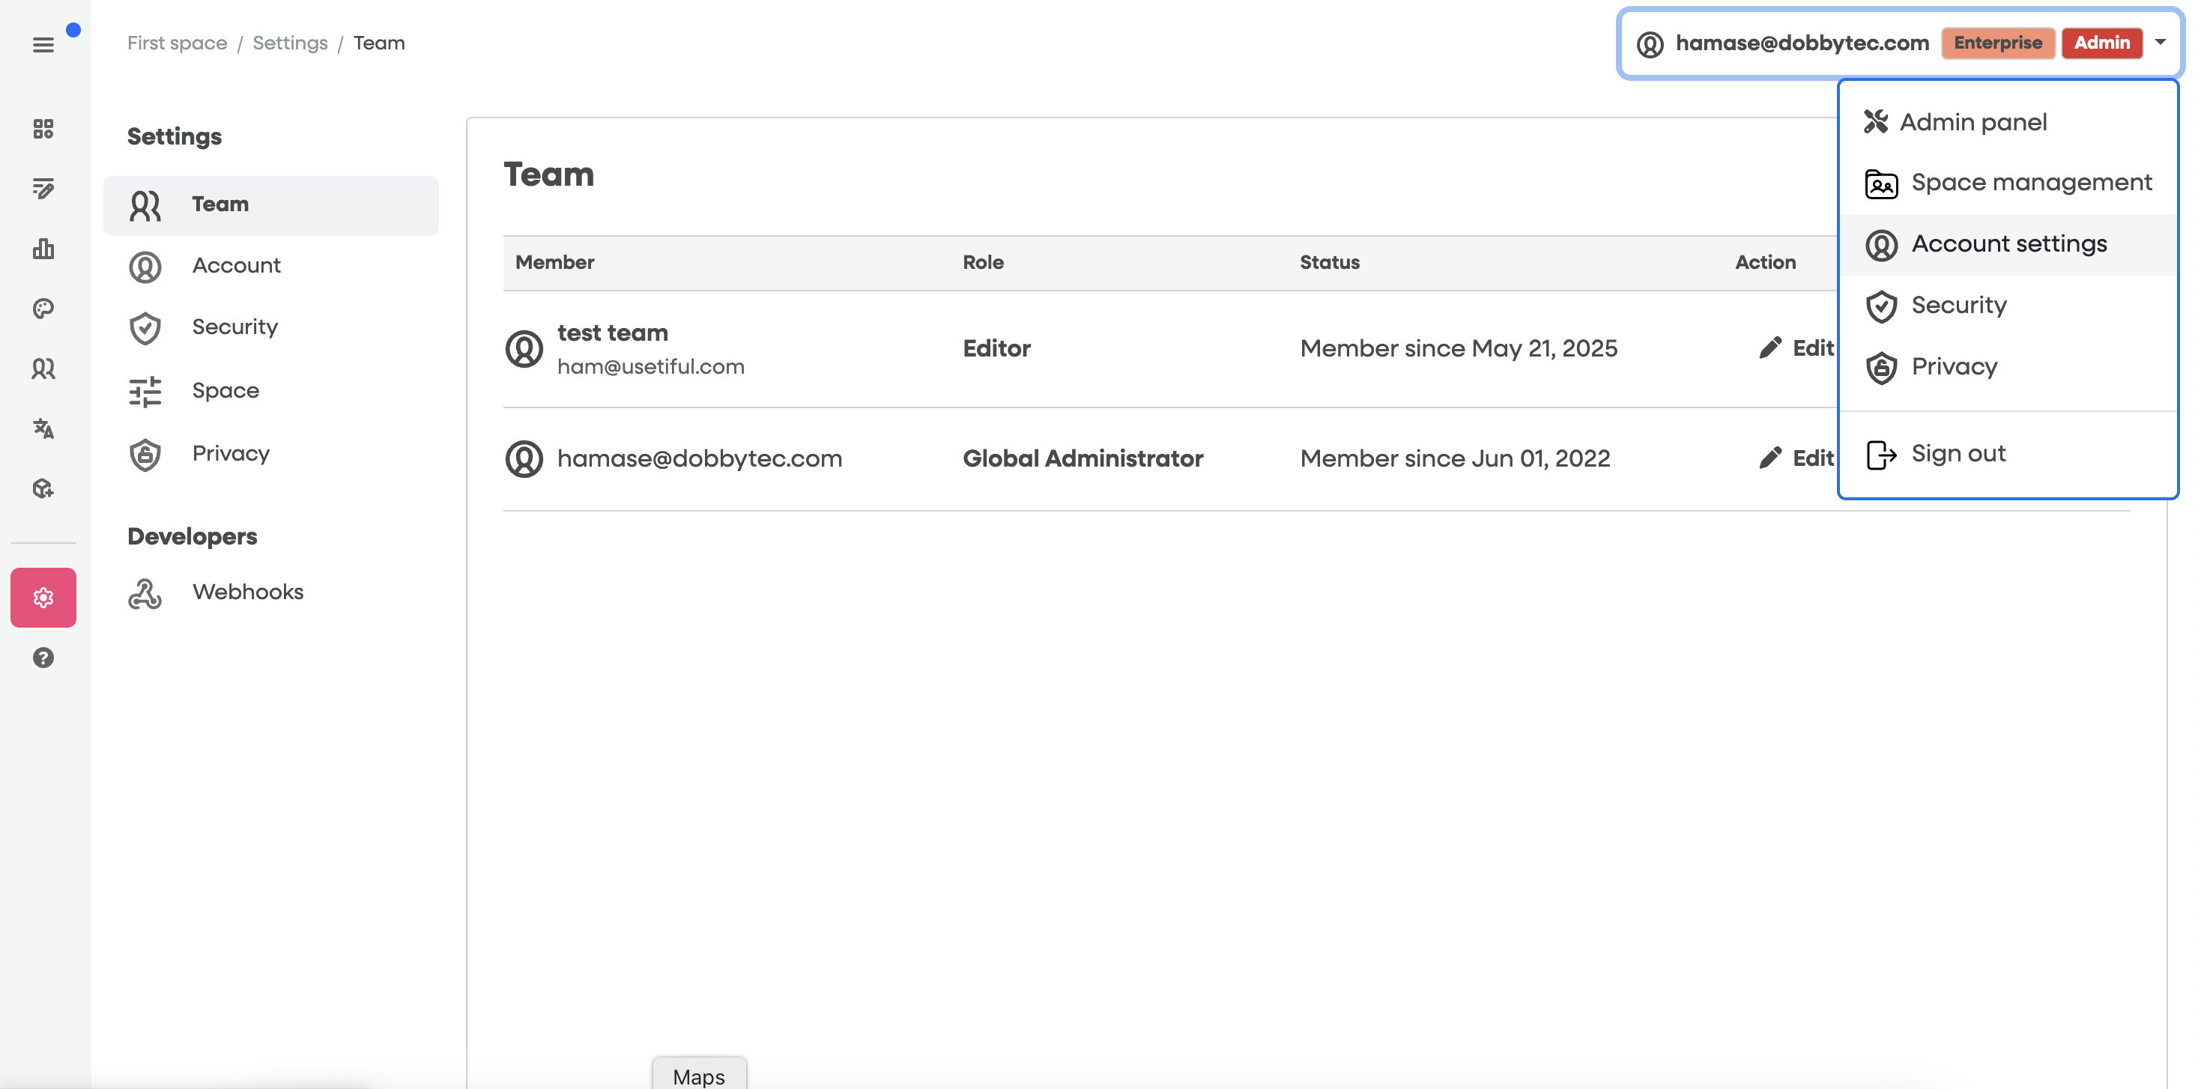This screenshot has width=2198, height=1089.
Task: Click the pink settings gear icon
Action: pyautogui.click(x=43, y=597)
